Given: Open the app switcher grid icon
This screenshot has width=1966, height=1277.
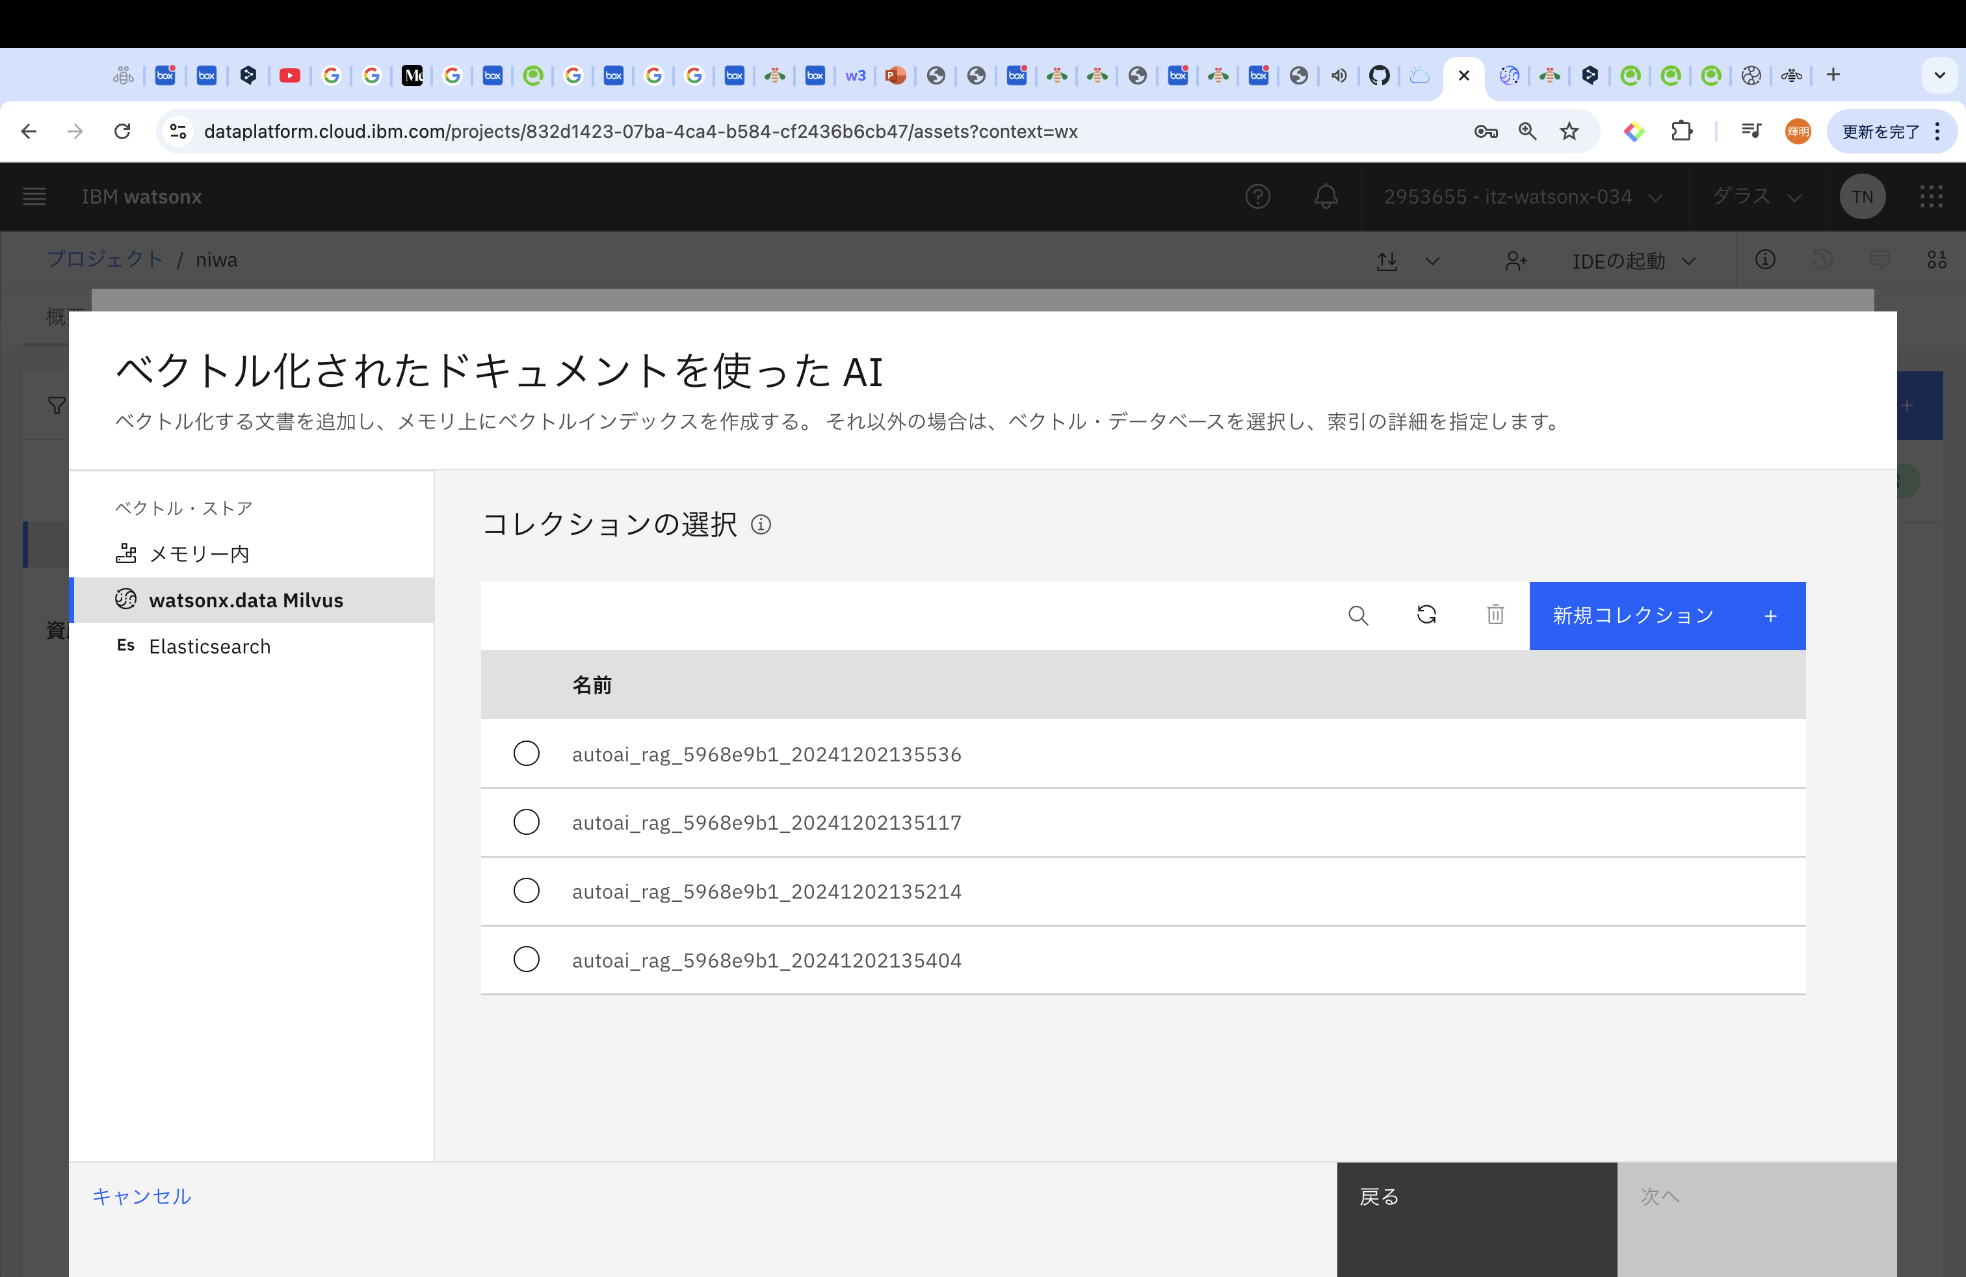Looking at the screenshot, I should 1930,196.
